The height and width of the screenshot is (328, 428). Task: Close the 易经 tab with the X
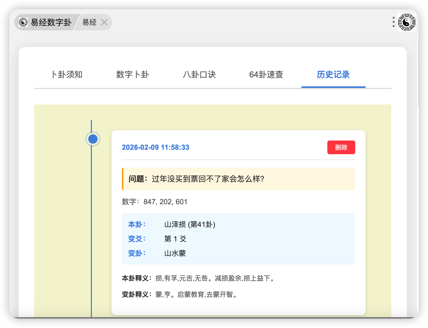click(x=104, y=22)
